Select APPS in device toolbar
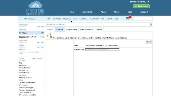 pyautogui.click(x=116, y=19)
